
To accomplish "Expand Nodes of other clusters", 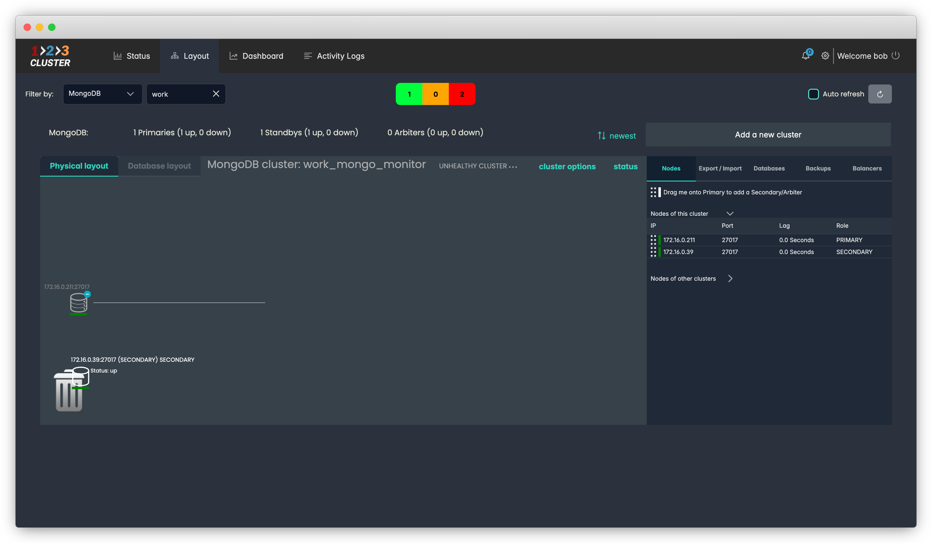I will click(x=730, y=279).
